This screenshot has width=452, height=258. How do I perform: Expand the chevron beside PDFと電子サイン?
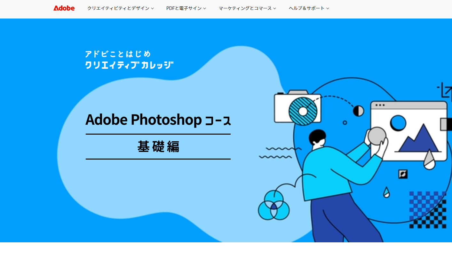click(x=204, y=9)
